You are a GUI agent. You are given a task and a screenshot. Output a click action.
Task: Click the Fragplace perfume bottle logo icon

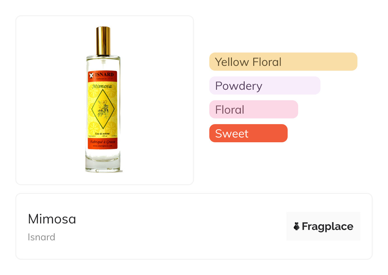(x=297, y=226)
